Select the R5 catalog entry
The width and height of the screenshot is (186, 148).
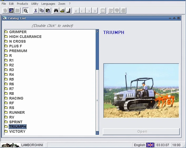click(x=12, y=79)
